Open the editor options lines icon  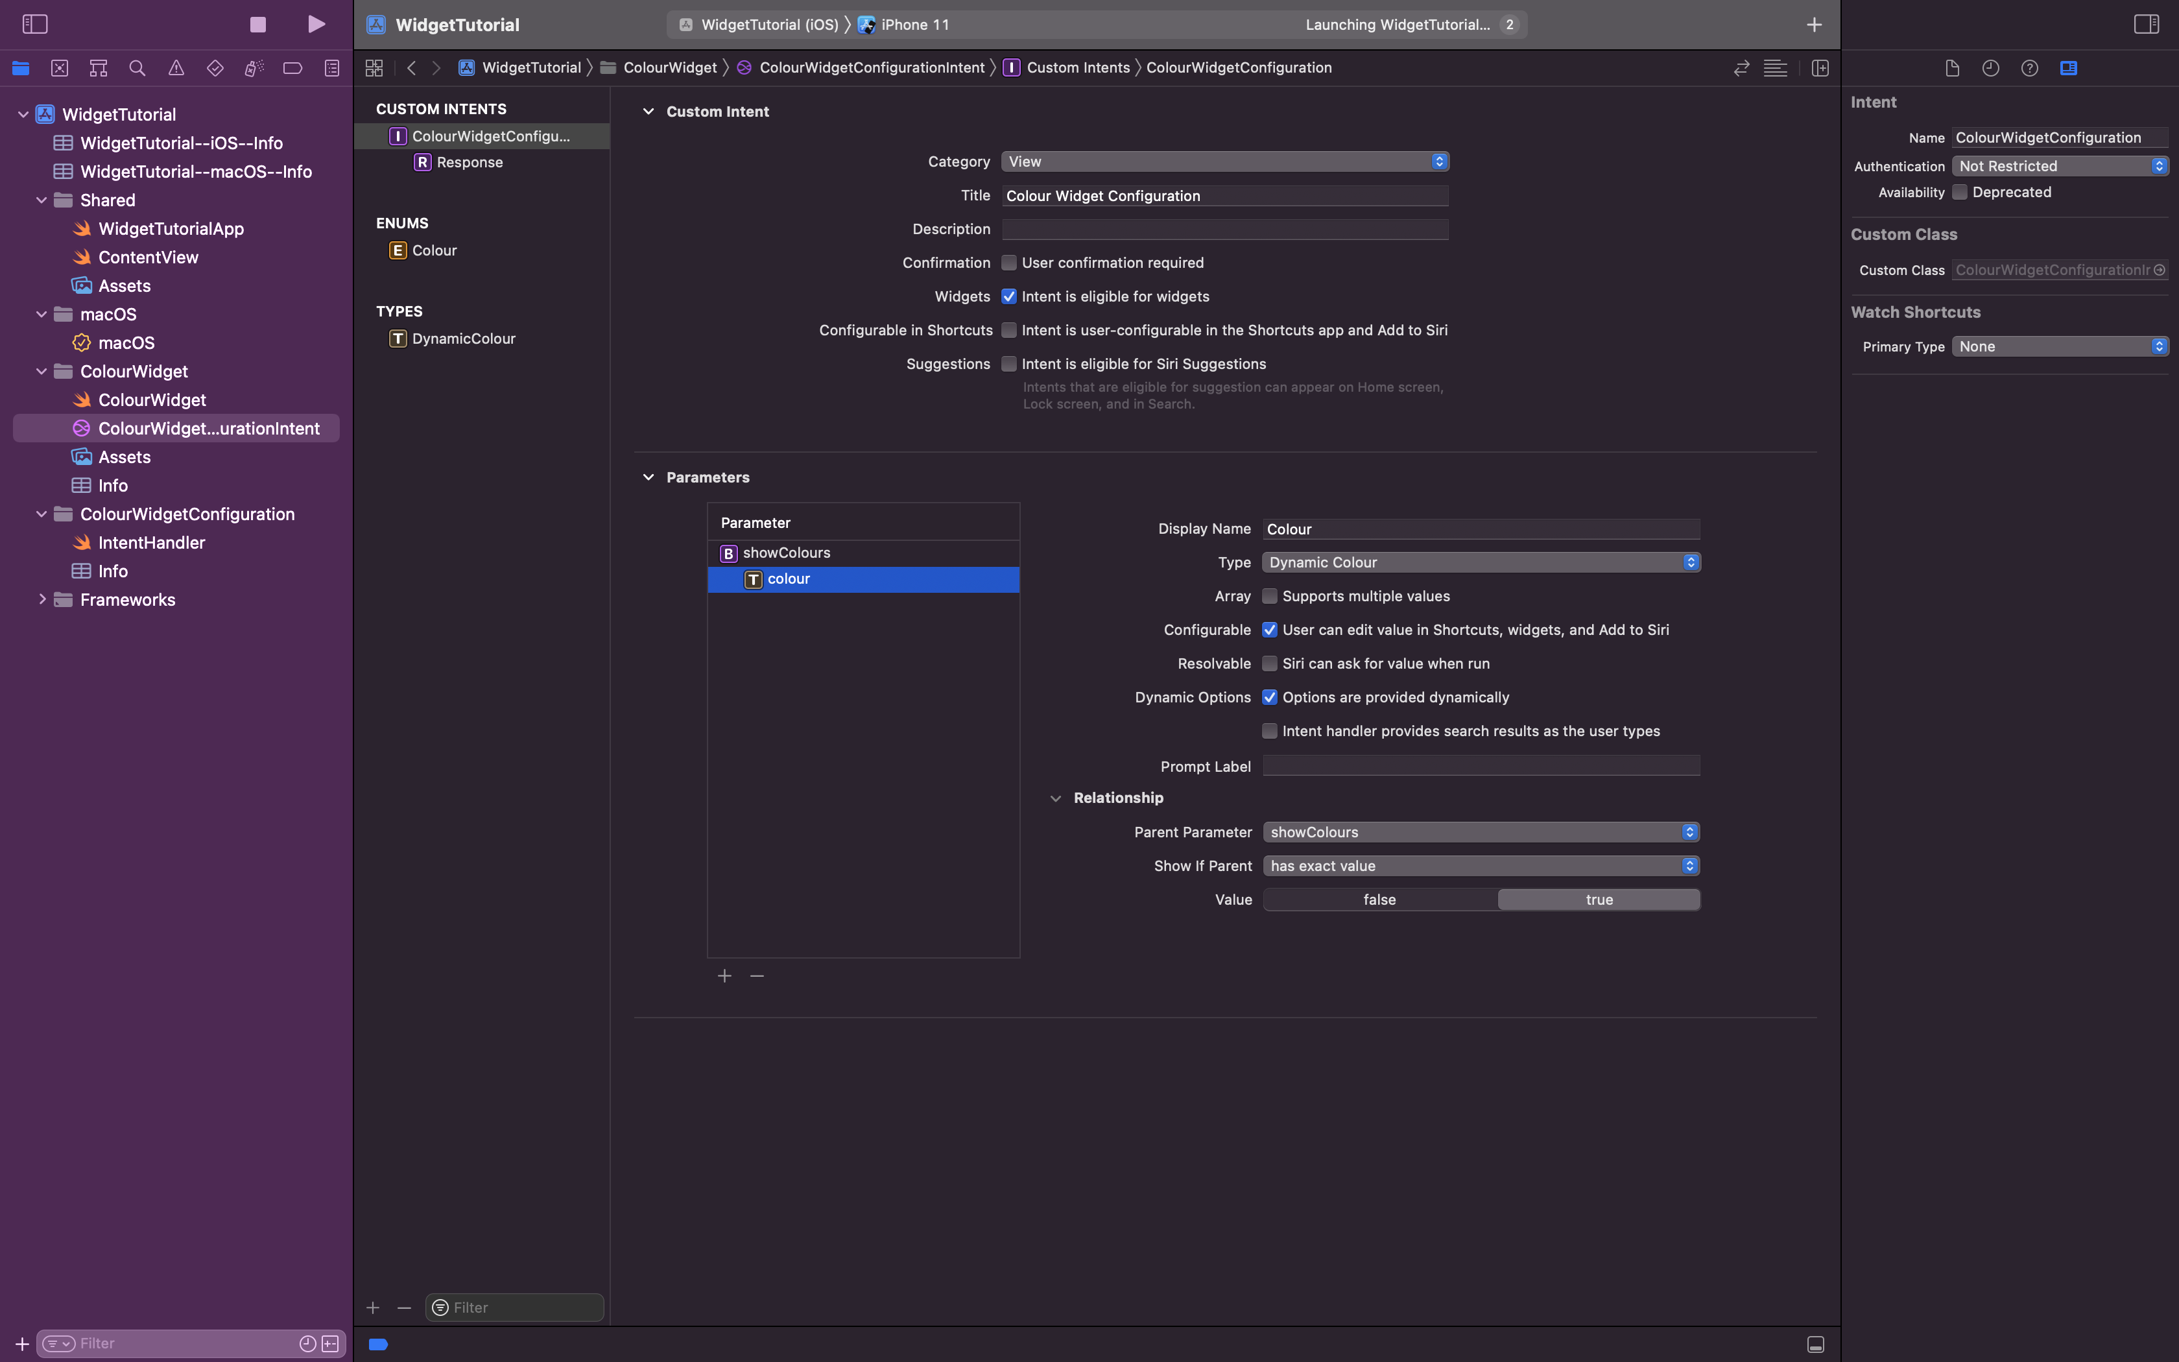[x=1776, y=67]
